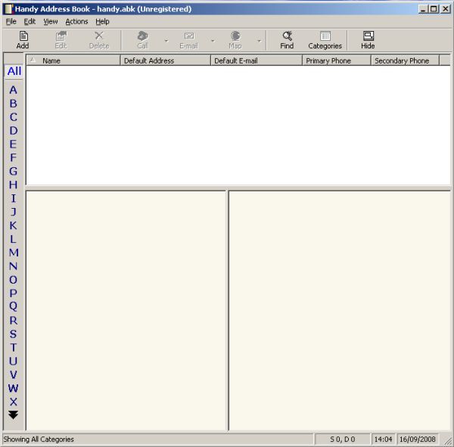
Task: Filter contacts by letter U
Action: pos(14,361)
